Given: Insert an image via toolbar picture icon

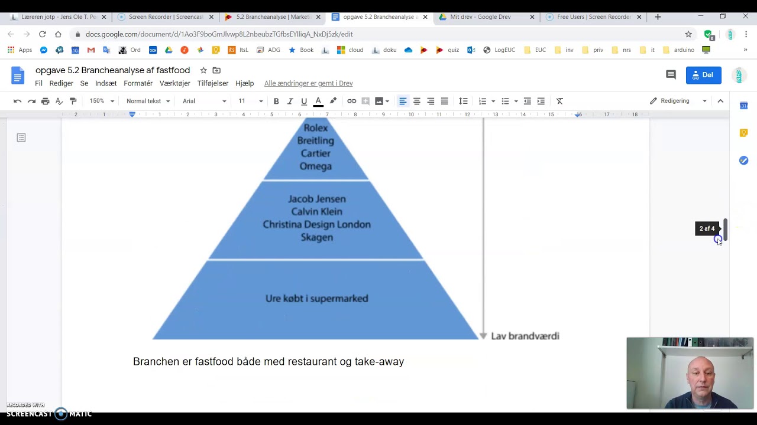Looking at the screenshot, I should 379,101.
